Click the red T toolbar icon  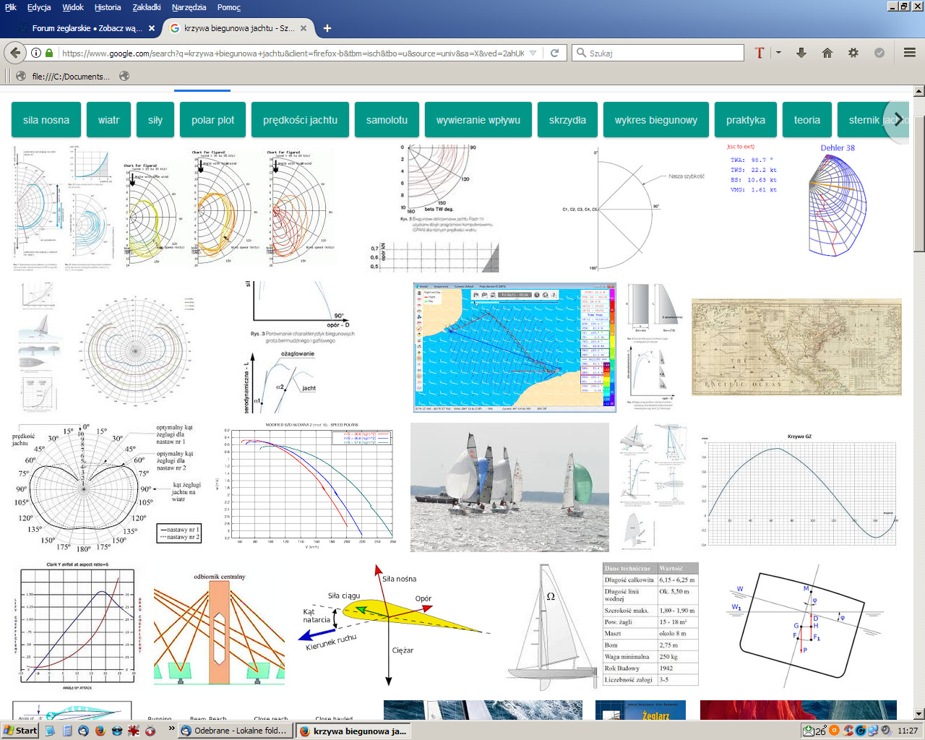760,53
